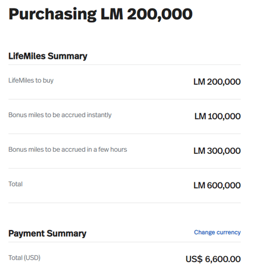Click the Total (USD) label
The height and width of the screenshot is (273, 253).
[x=24, y=258]
